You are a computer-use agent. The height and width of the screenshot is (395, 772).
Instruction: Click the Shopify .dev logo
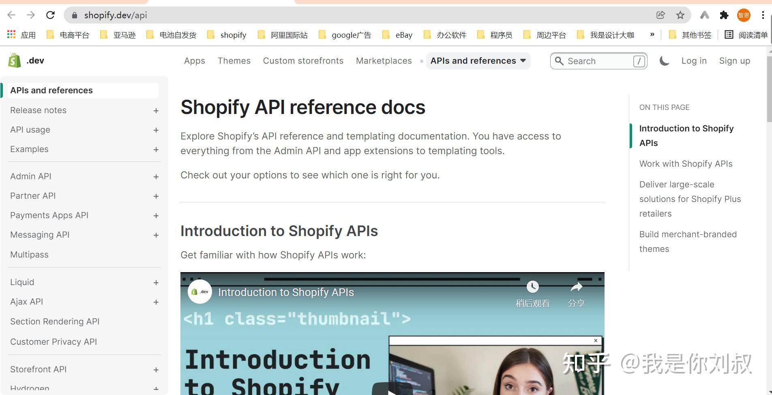pyautogui.click(x=26, y=60)
